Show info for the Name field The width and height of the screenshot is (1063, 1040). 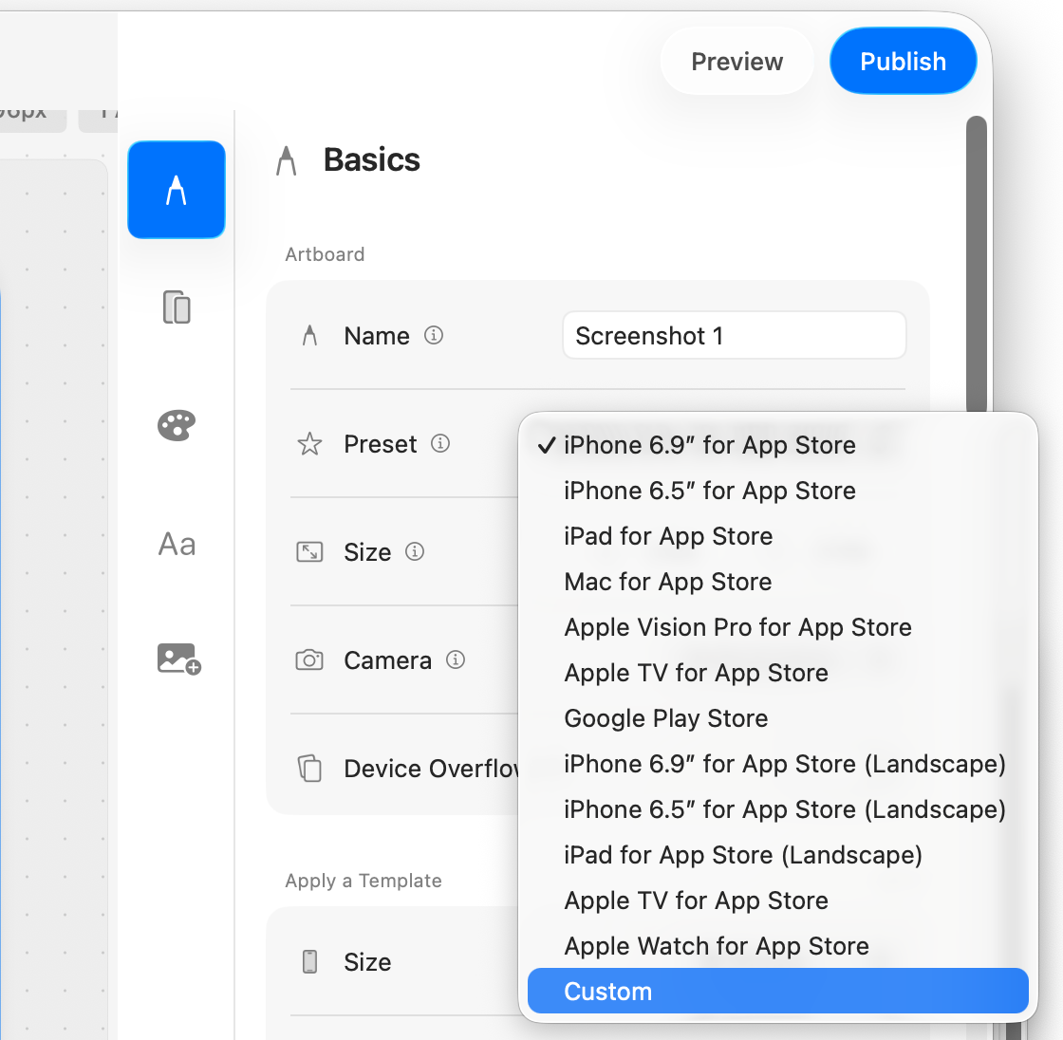pos(434,335)
